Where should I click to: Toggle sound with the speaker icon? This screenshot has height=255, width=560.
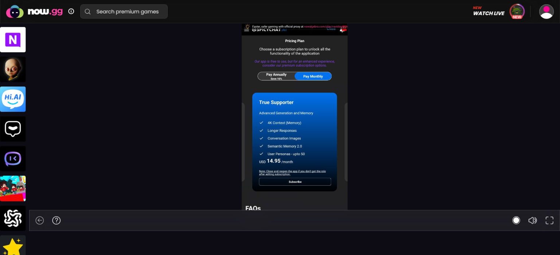point(532,220)
